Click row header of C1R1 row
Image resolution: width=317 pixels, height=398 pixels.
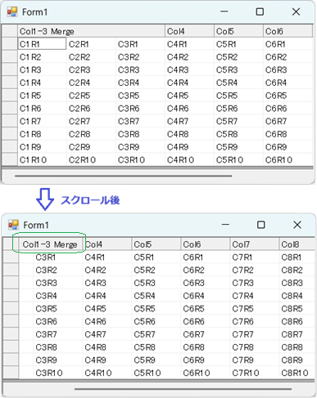click(10, 44)
